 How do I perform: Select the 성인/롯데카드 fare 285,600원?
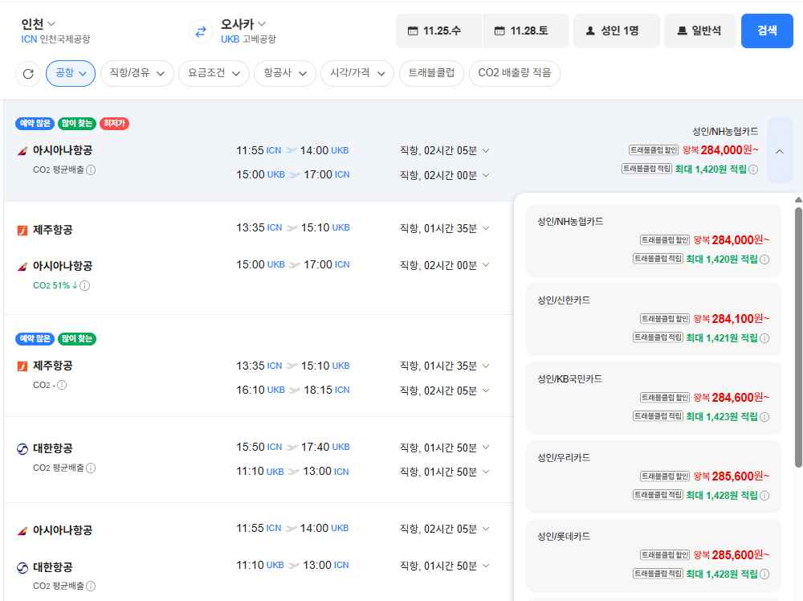pos(654,555)
